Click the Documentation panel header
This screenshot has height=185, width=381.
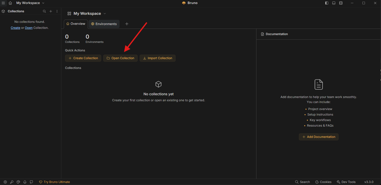click(275, 34)
